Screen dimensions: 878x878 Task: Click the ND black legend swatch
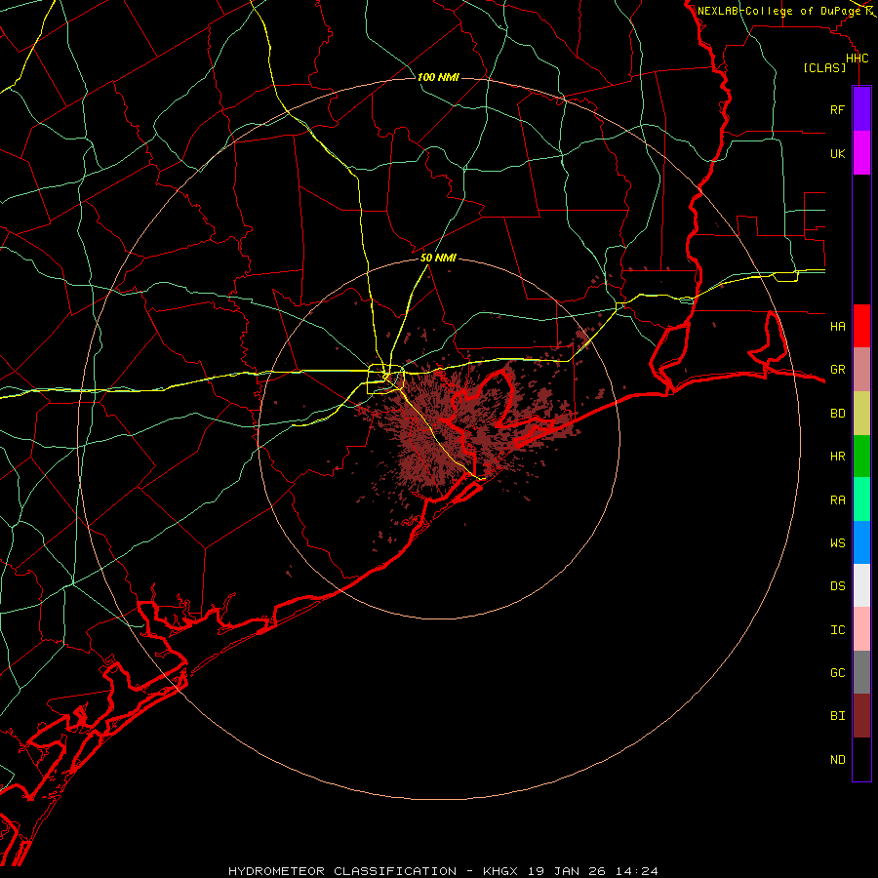[861, 759]
